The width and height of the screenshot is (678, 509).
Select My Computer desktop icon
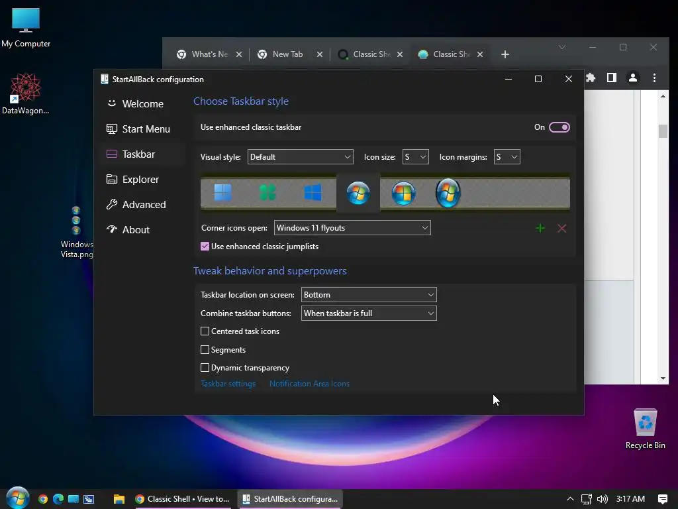click(x=26, y=28)
